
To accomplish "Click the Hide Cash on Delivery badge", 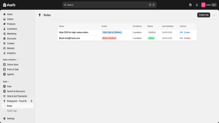I will [112, 32].
